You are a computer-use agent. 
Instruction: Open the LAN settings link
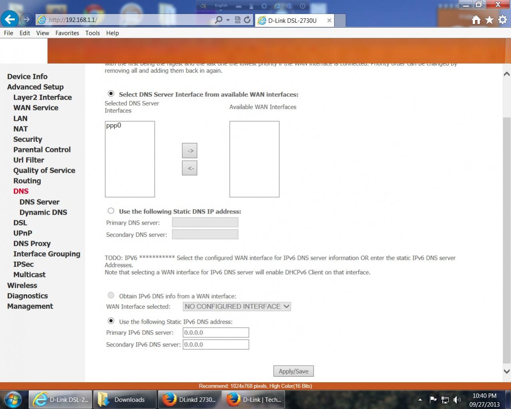[x=20, y=119]
